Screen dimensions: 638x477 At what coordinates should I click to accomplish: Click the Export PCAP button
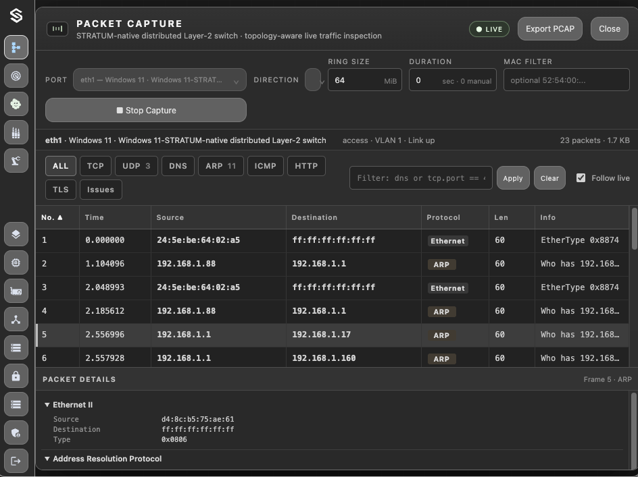[549, 29]
